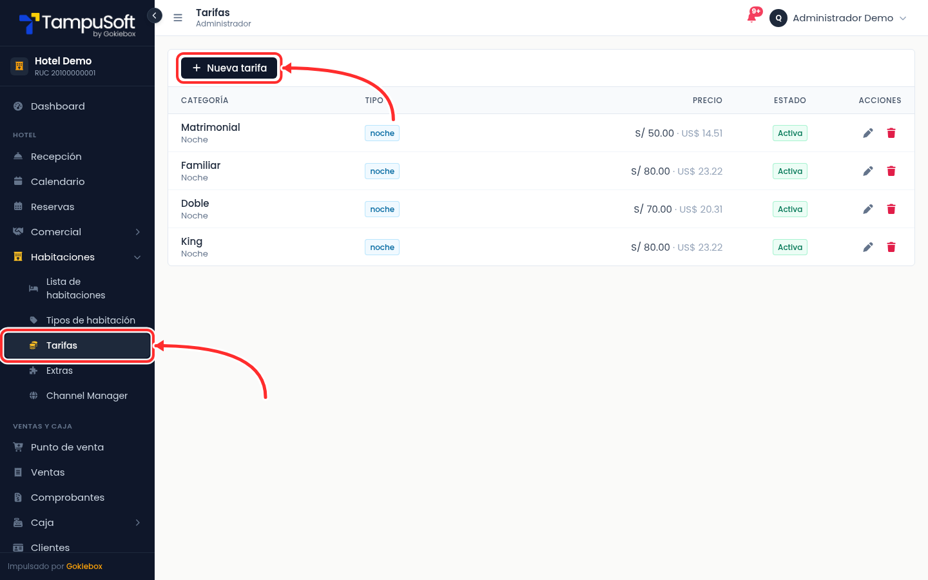Screen dimensions: 928x580
Task: Click the user avatar circle
Action: 778,18
